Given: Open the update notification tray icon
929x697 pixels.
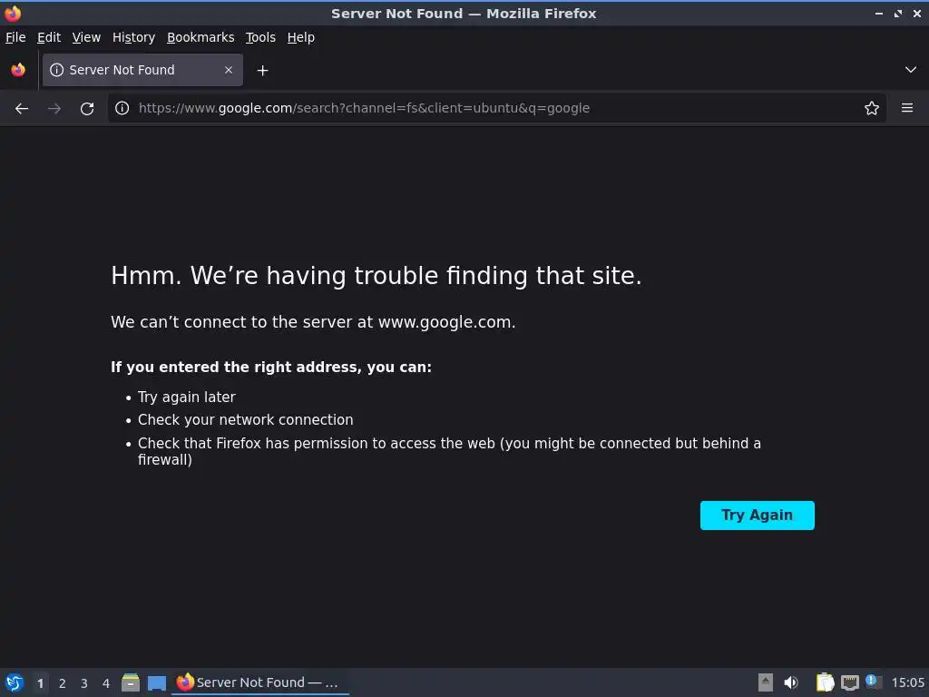Looking at the screenshot, I should (x=873, y=682).
